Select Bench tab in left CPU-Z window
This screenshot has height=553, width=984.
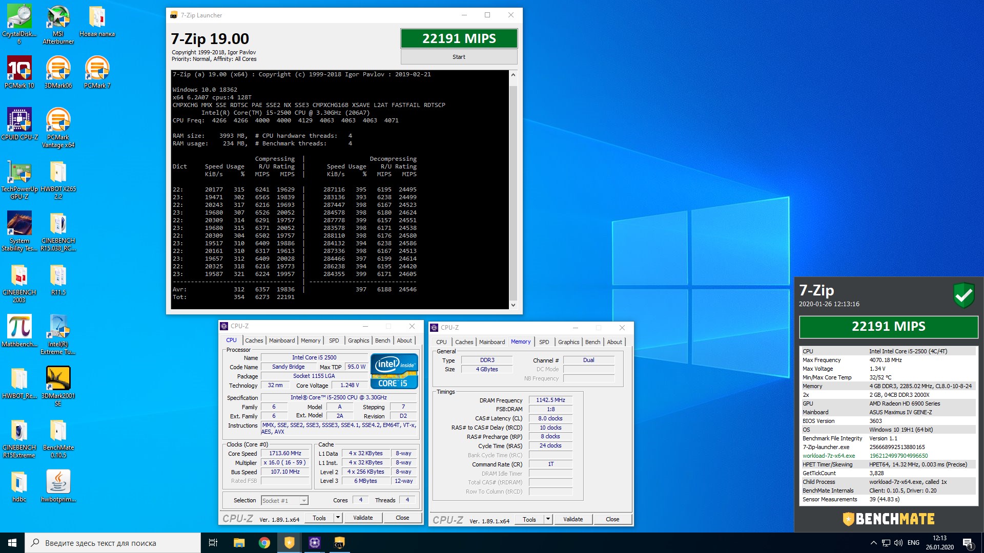382,341
